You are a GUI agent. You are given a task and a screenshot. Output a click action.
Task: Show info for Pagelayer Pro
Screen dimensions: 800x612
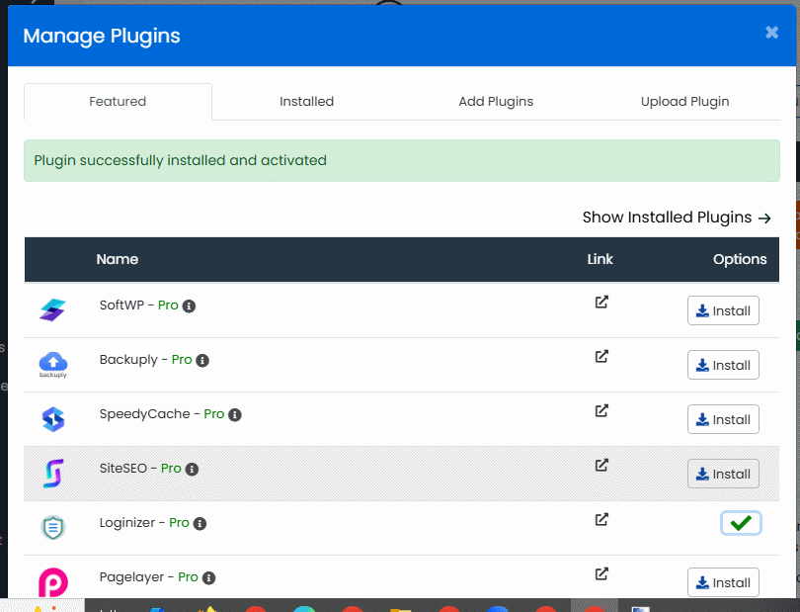208,577
